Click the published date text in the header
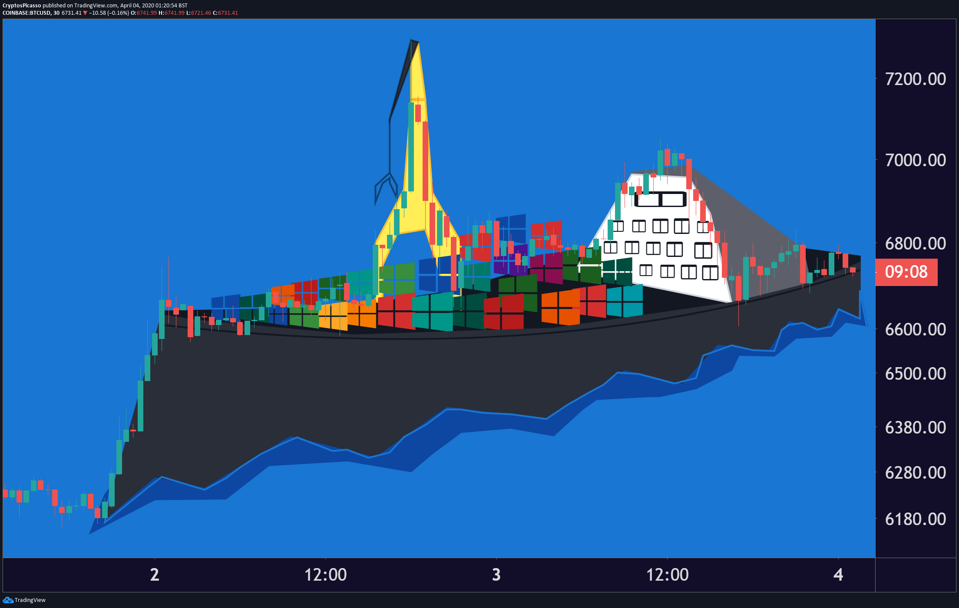 point(154,6)
